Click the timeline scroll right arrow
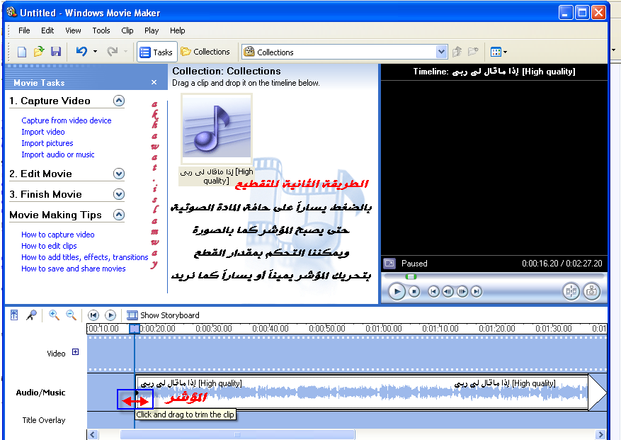Viewport: 621px width, 440px height. (x=600, y=435)
